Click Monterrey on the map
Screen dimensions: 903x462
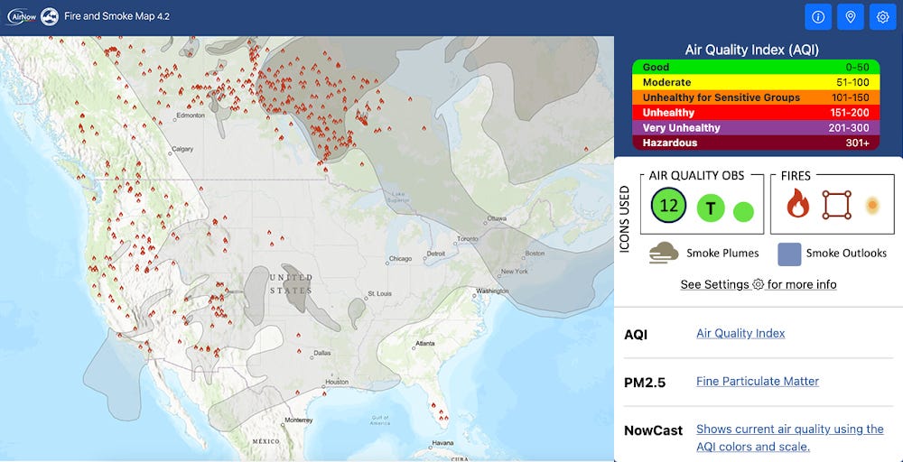[298, 420]
